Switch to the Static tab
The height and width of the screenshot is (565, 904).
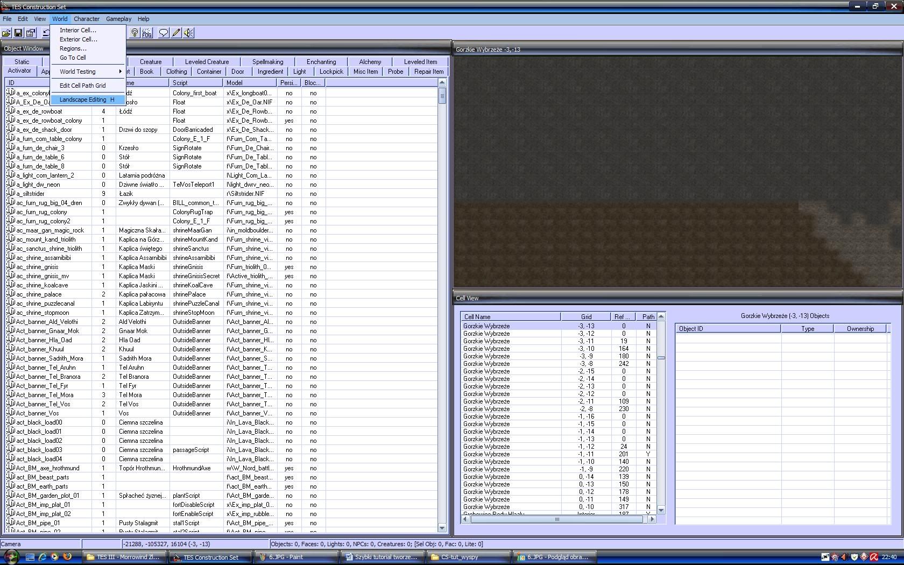22,62
